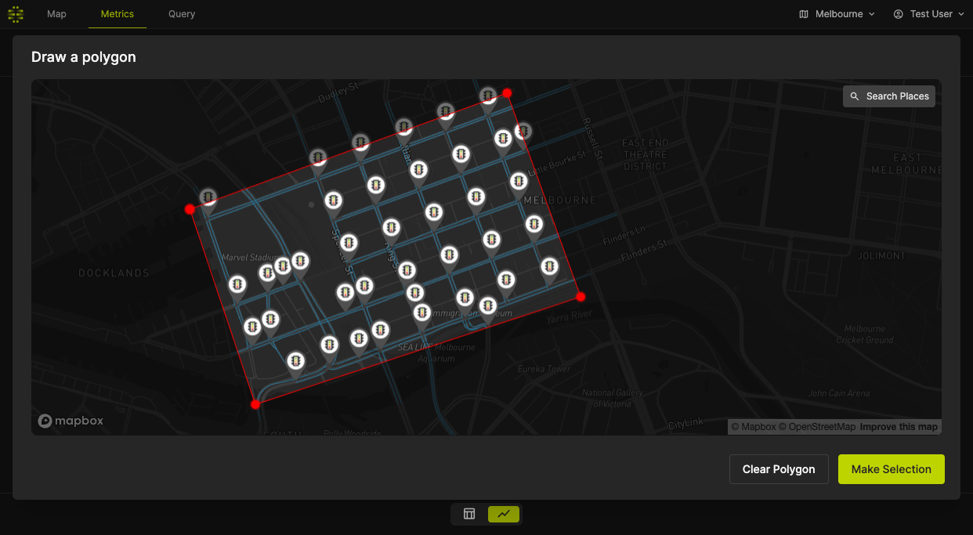Click the easternmost traffic light marker inside polygon
The height and width of the screenshot is (535, 973).
coord(550,267)
